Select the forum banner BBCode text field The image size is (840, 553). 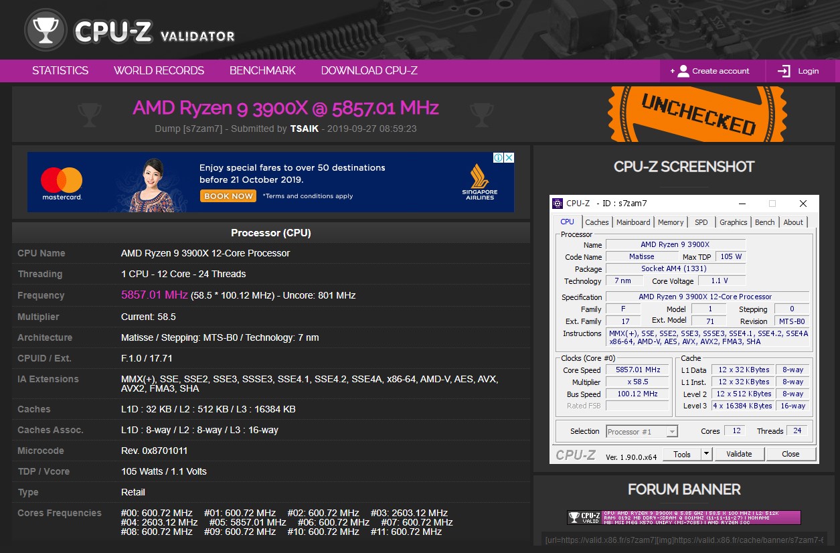683,540
